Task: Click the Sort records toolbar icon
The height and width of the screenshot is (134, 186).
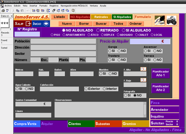Action: [48, 10]
